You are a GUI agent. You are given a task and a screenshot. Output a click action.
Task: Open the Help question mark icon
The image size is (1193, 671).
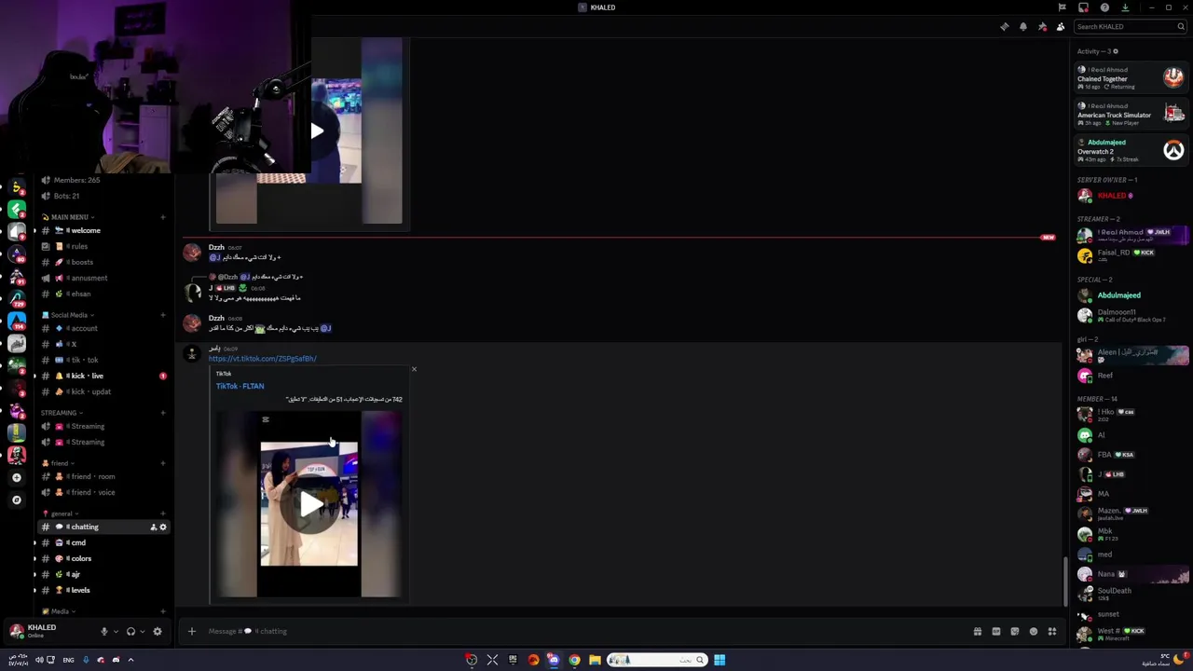coord(1104,7)
